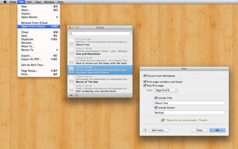This screenshot has height=149, width=238.
Task: Choose Print... in File menu
Action: coord(39,74)
